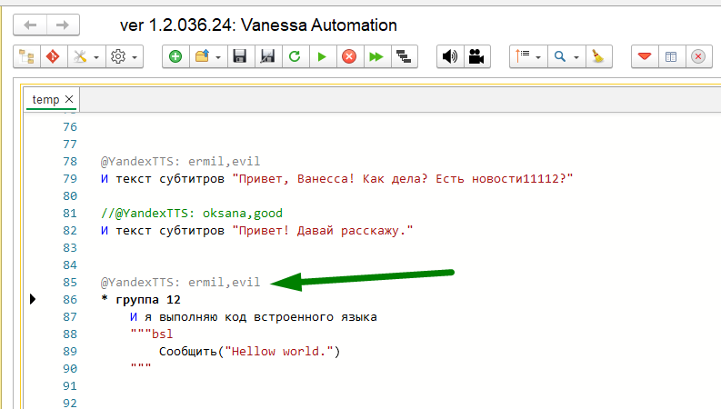Screen dimensions: 721x409
Task: Select line number 79 in gutter
Action: pos(70,178)
